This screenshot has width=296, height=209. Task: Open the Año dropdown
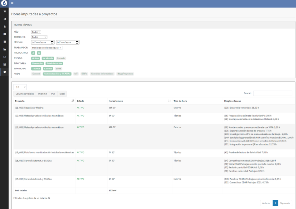(x=36, y=32)
